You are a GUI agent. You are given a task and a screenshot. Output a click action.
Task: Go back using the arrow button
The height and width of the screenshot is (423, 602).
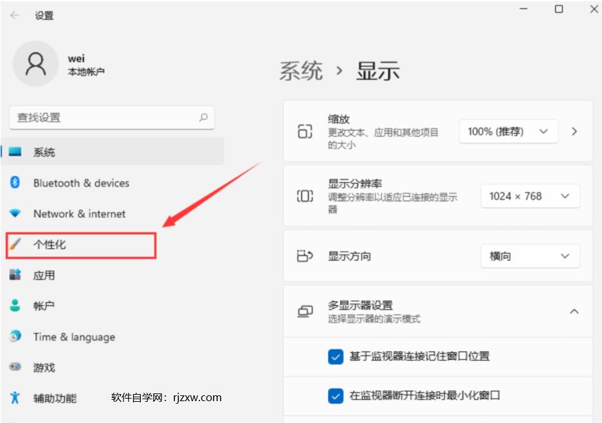click(x=14, y=15)
